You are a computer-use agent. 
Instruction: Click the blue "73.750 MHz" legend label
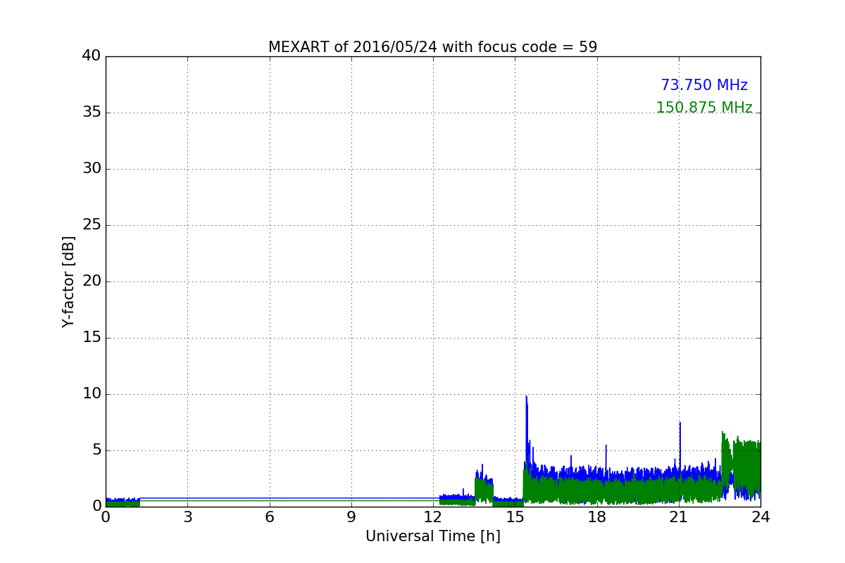(x=704, y=85)
